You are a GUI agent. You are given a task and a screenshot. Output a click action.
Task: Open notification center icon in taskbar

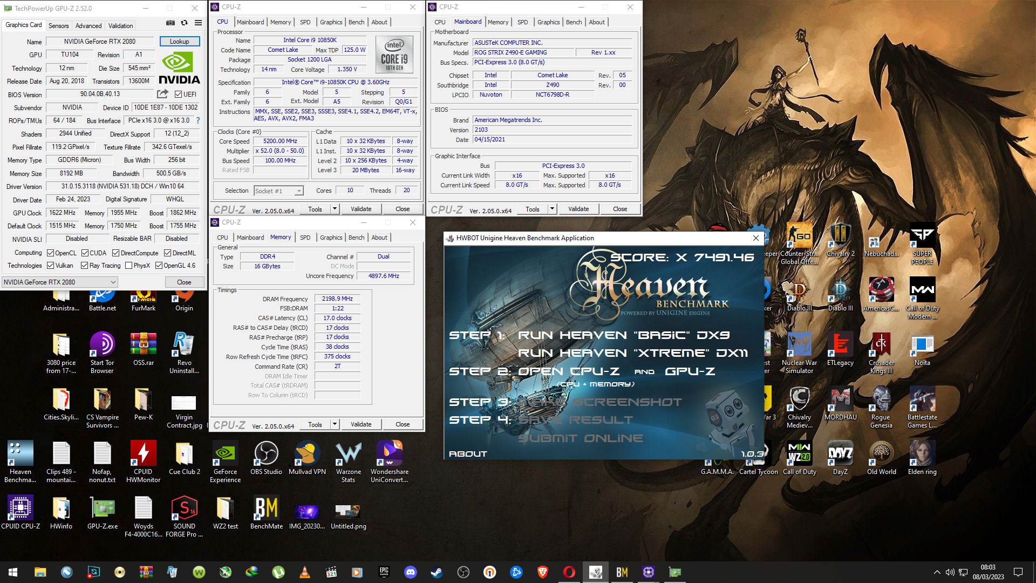tap(1018, 572)
